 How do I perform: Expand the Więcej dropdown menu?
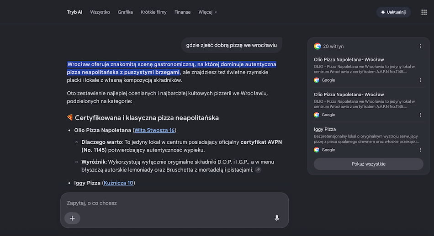tap(207, 12)
